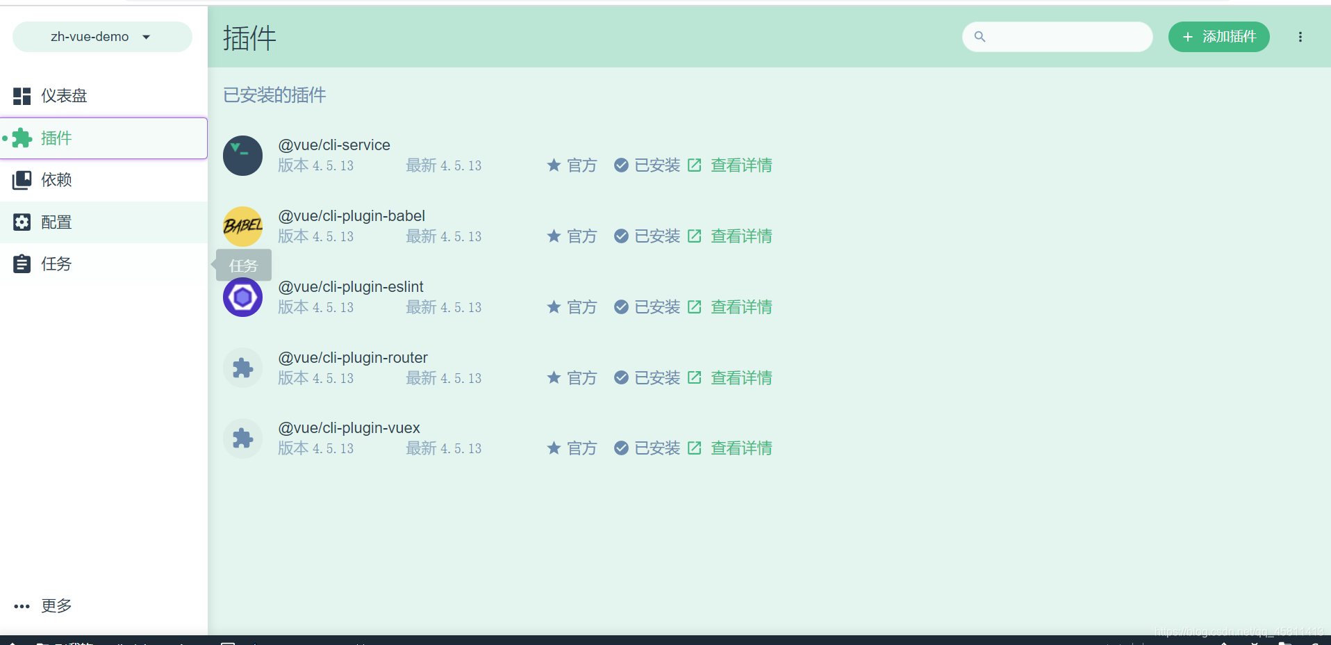This screenshot has width=1331, height=645.
Task: Open 查看详情 for cli-plugin-babel
Action: (x=741, y=236)
